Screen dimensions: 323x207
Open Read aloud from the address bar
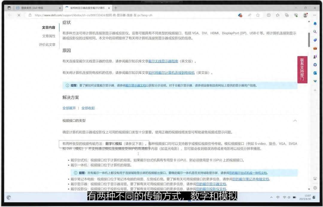[x=249, y=15]
